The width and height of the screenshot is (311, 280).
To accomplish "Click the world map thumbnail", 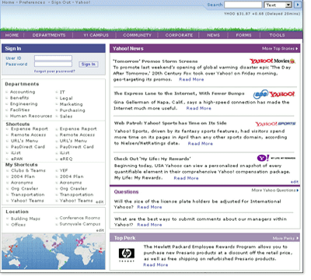I will (x=54, y=251).
